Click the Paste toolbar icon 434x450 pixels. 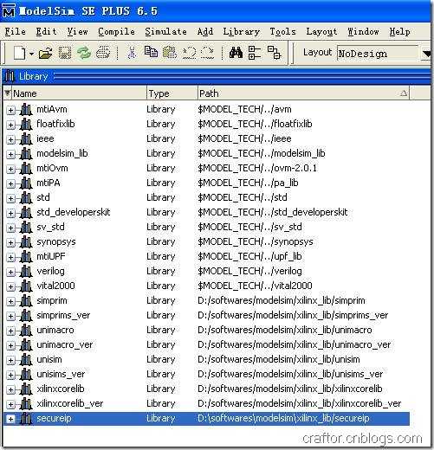(170, 53)
